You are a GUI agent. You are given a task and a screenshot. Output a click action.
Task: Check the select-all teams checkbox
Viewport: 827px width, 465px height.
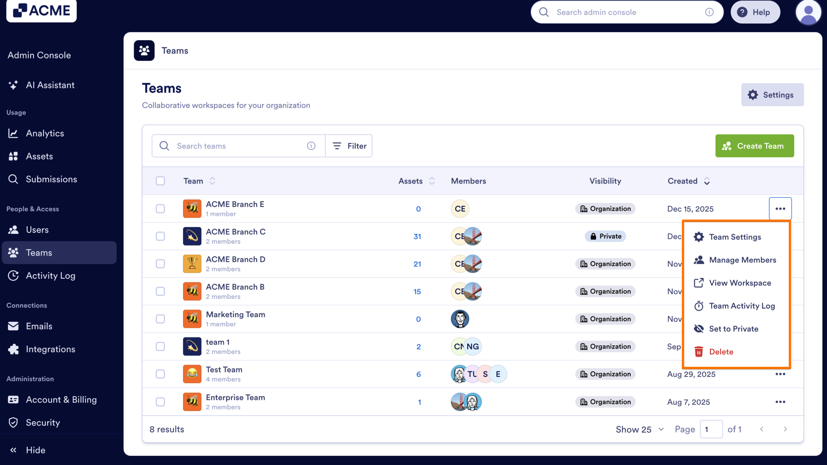point(160,181)
